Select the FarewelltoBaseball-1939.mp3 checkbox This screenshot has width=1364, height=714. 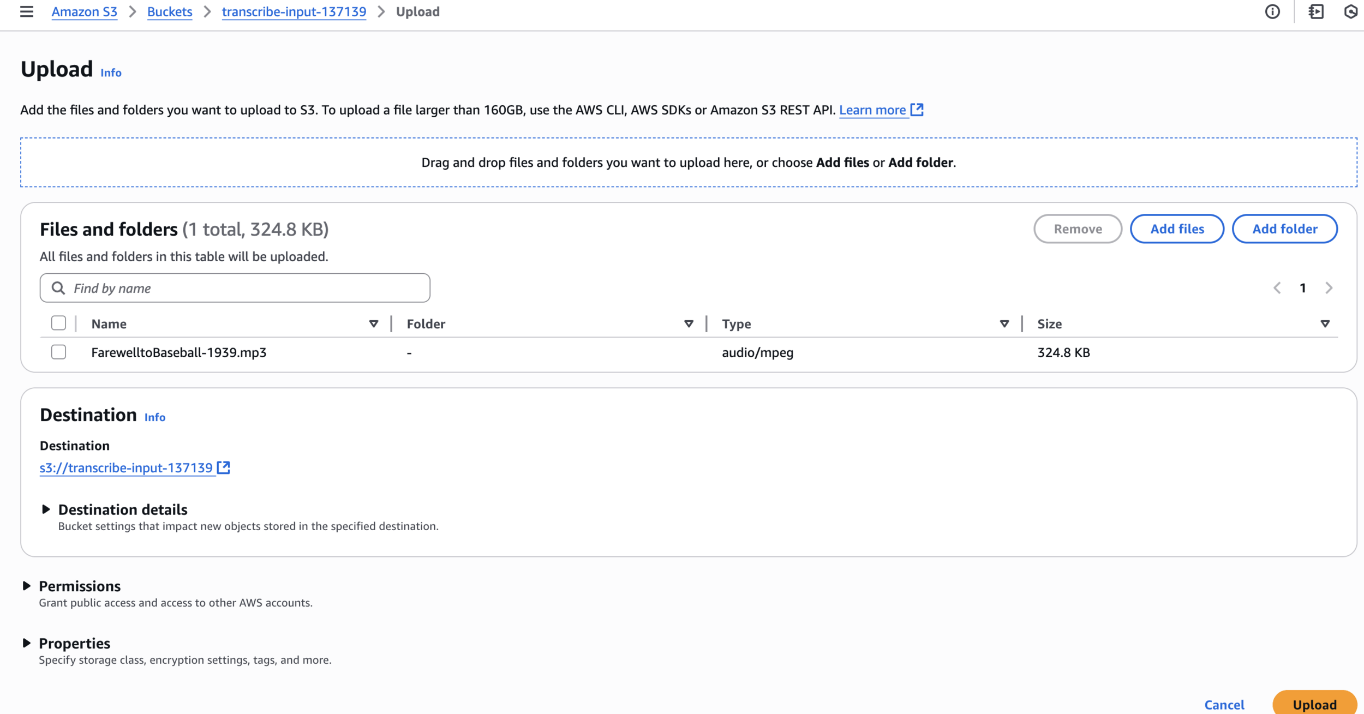click(x=58, y=352)
